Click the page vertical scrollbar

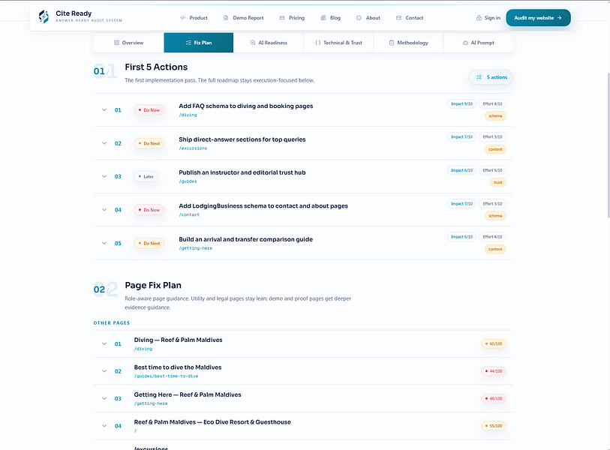click(608, 145)
